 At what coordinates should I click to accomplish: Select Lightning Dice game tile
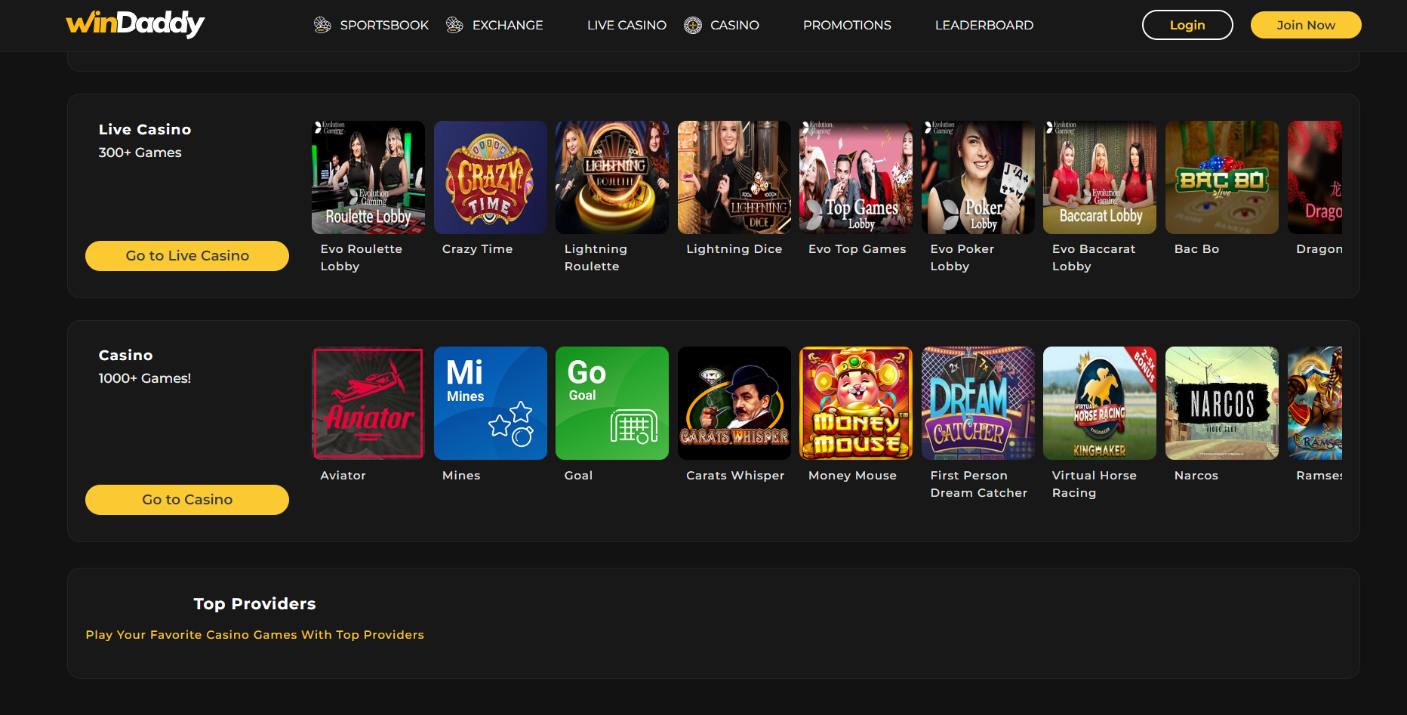(x=734, y=177)
